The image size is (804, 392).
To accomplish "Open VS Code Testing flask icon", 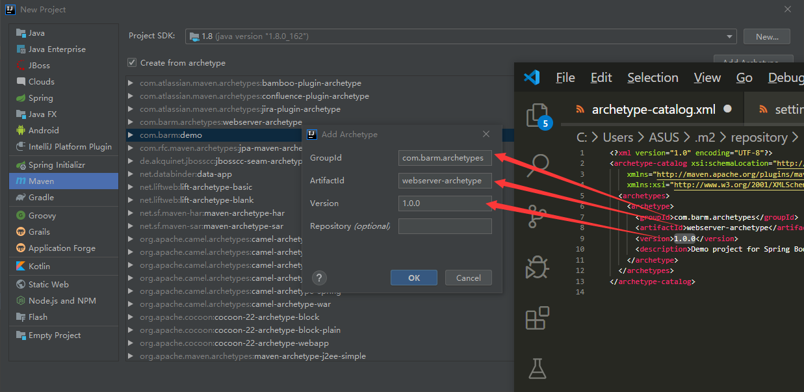I will [x=538, y=369].
